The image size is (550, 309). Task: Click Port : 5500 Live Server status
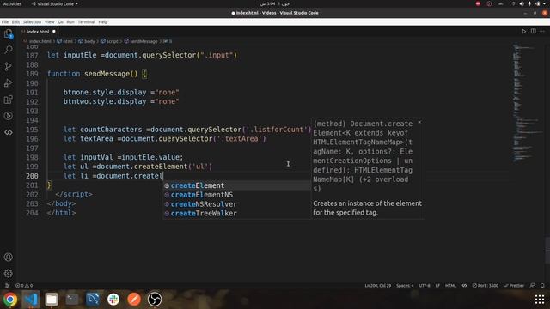tap(485, 286)
